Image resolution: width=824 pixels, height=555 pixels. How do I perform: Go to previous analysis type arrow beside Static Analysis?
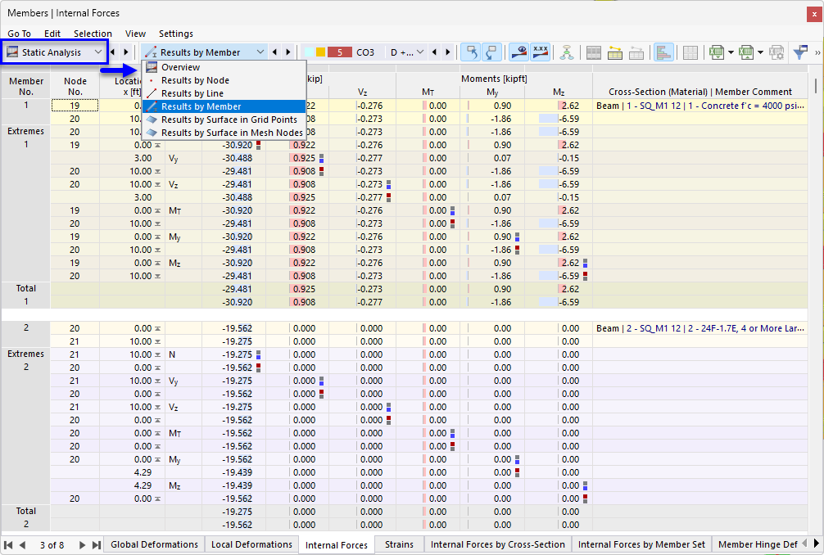[x=112, y=52]
